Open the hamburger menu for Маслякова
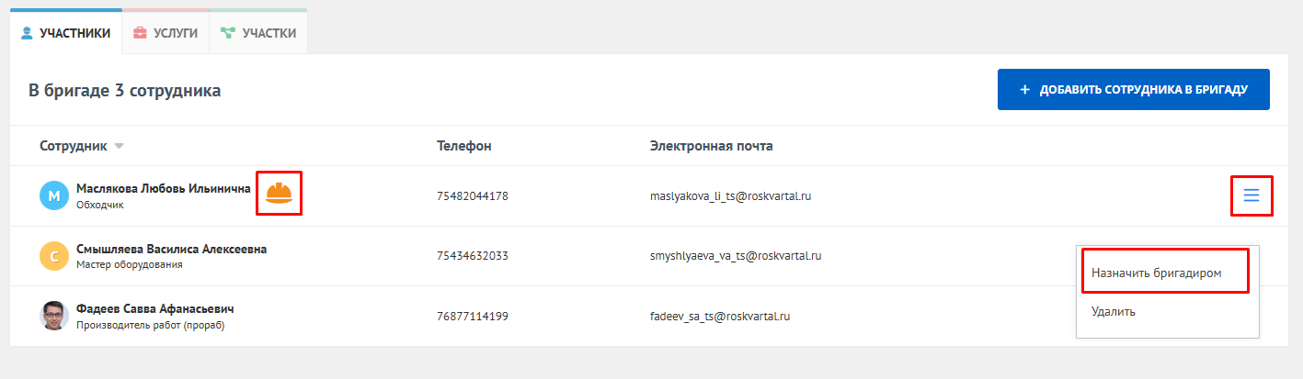The width and height of the screenshot is (1303, 379). click(x=1251, y=195)
